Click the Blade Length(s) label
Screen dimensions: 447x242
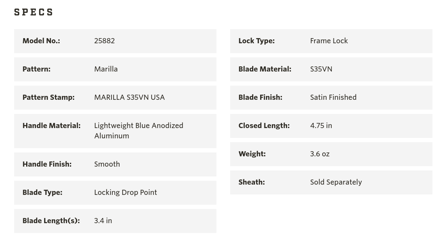coord(51,221)
